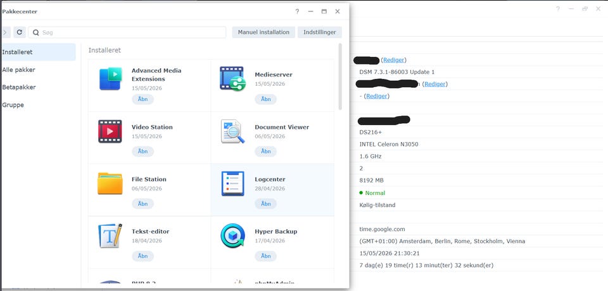Switch to Betapakker in sidebar
Viewport: 608px width, 291px height.
click(39, 87)
